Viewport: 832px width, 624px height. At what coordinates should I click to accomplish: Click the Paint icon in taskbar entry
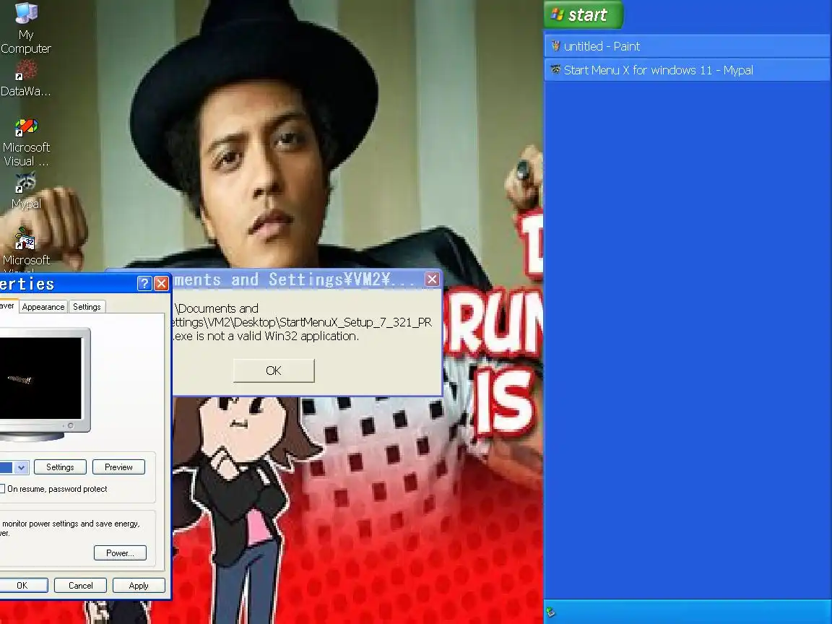coord(555,46)
